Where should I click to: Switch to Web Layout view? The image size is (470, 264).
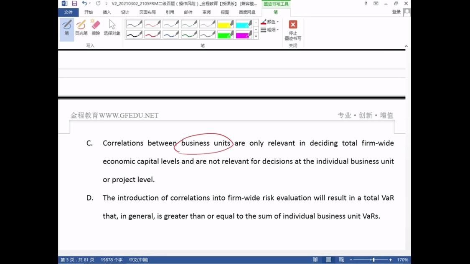click(341, 260)
